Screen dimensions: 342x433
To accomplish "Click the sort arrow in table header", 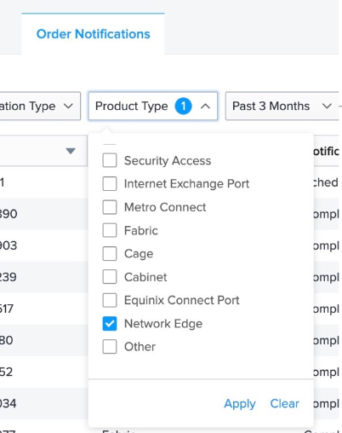I will pyautogui.click(x=71, y=151).
